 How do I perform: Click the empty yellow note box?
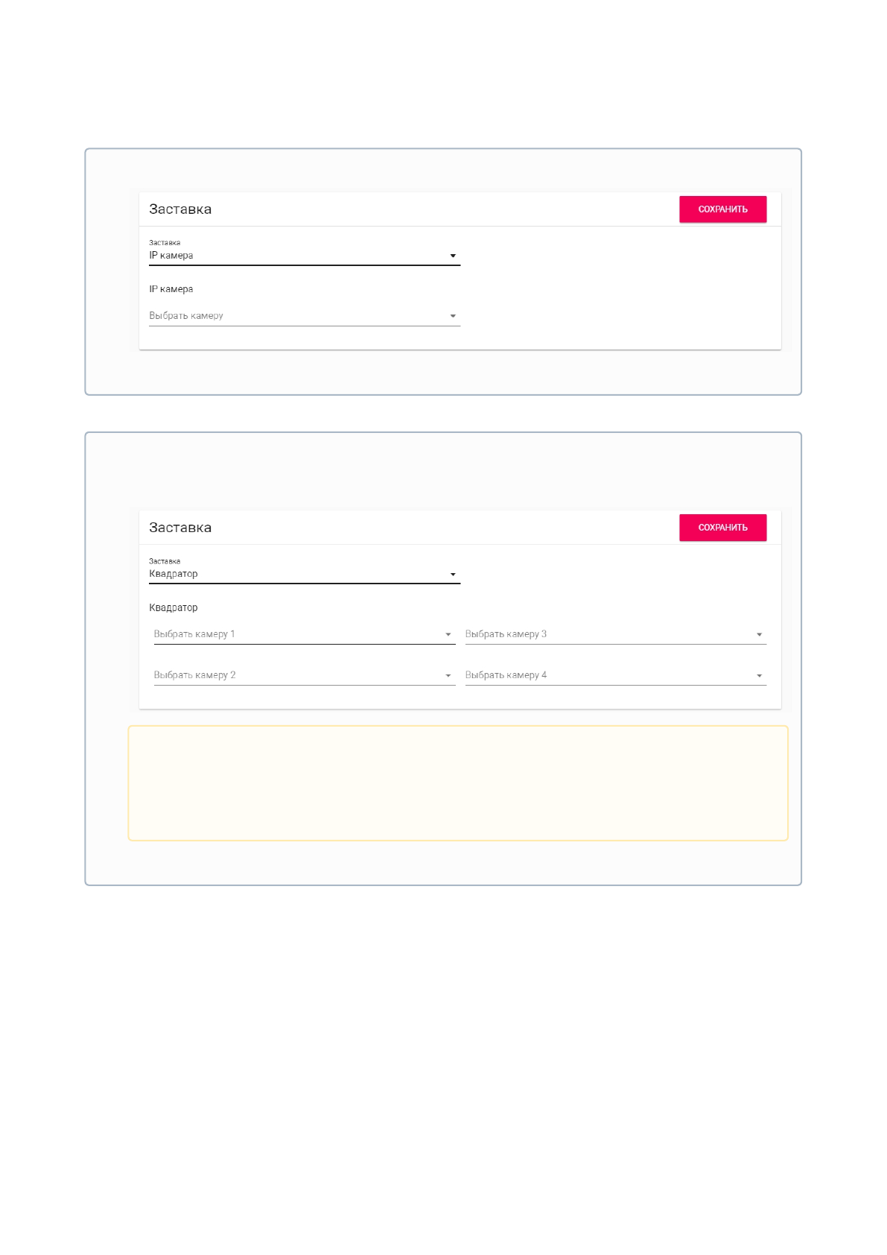click(458, 783)
